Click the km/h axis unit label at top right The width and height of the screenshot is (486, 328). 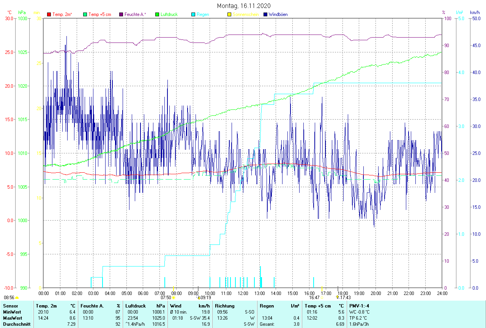click(475, 13)
